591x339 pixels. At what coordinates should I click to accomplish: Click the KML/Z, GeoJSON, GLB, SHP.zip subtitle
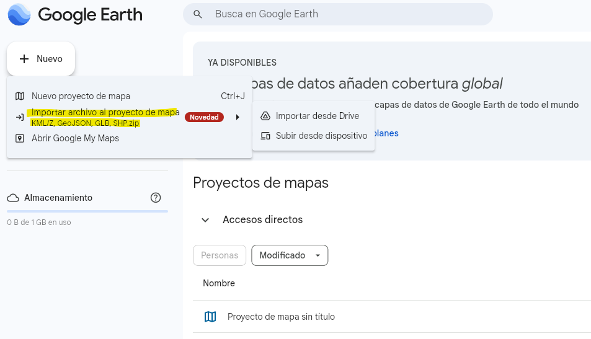[85, 123]
